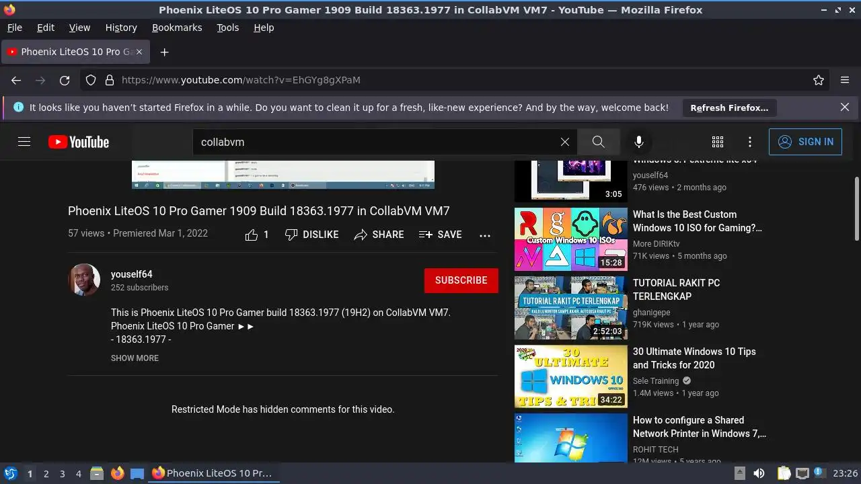
Task: Dismiss the Firefox refresh notification bar
Action: [845, 108]
